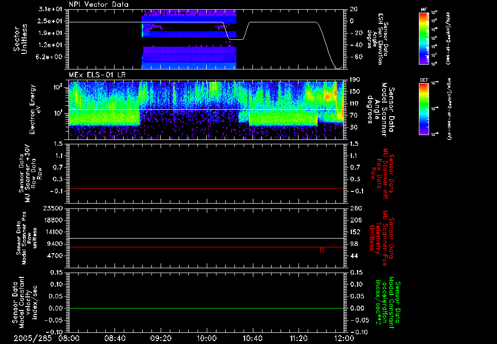
Task: Click the 23500 scanner position tick label
Action: pyautogui.click(x=53, y=208)
